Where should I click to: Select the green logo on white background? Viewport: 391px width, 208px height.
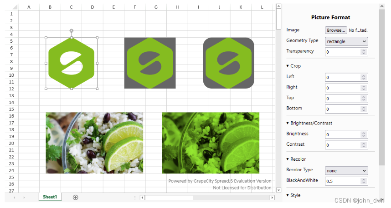[x=72, y=63]
